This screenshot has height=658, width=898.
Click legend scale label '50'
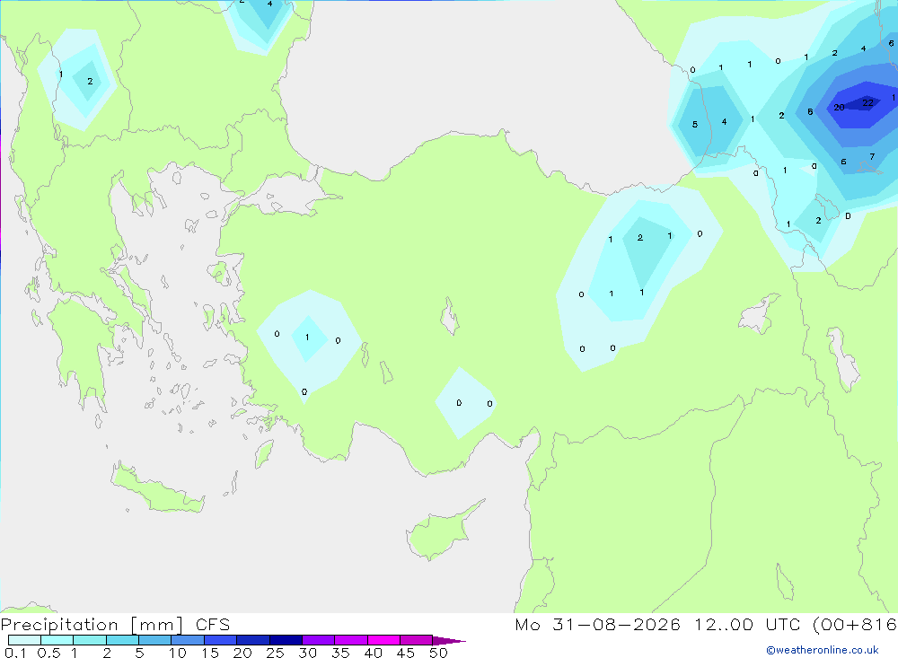438,653
